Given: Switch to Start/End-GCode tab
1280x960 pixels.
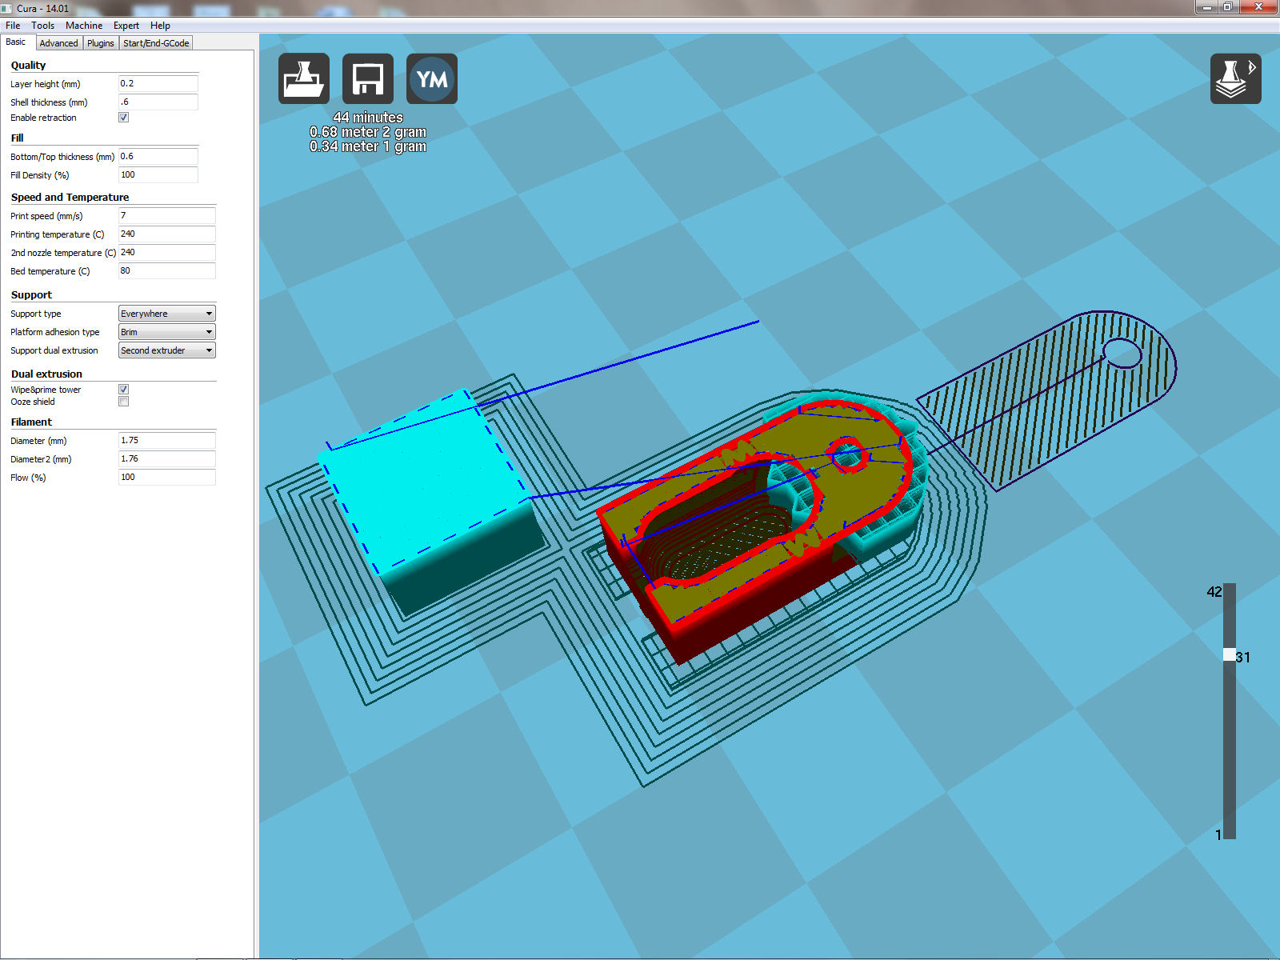Looking at the screenshot, I should (156, 43).
